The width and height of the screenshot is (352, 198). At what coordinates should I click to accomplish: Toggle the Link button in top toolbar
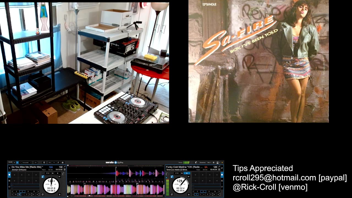coord(35,163)
